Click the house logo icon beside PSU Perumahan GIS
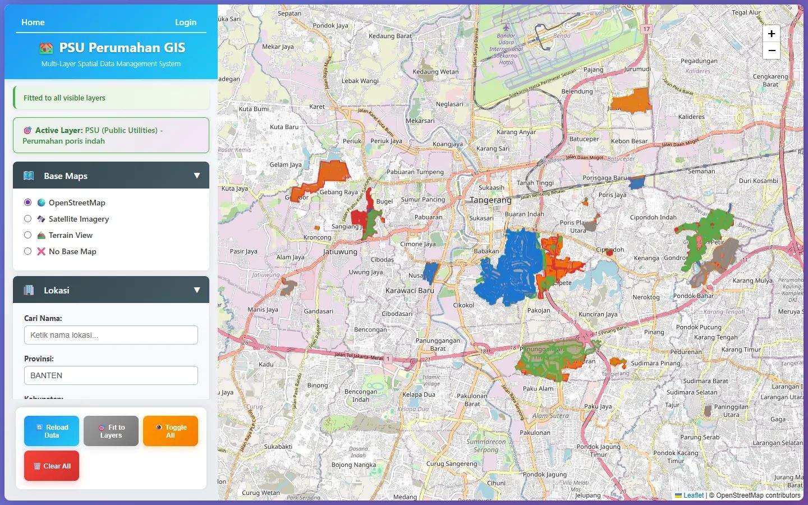The width and height of the screenshot is (808, 505). [46, 48]
